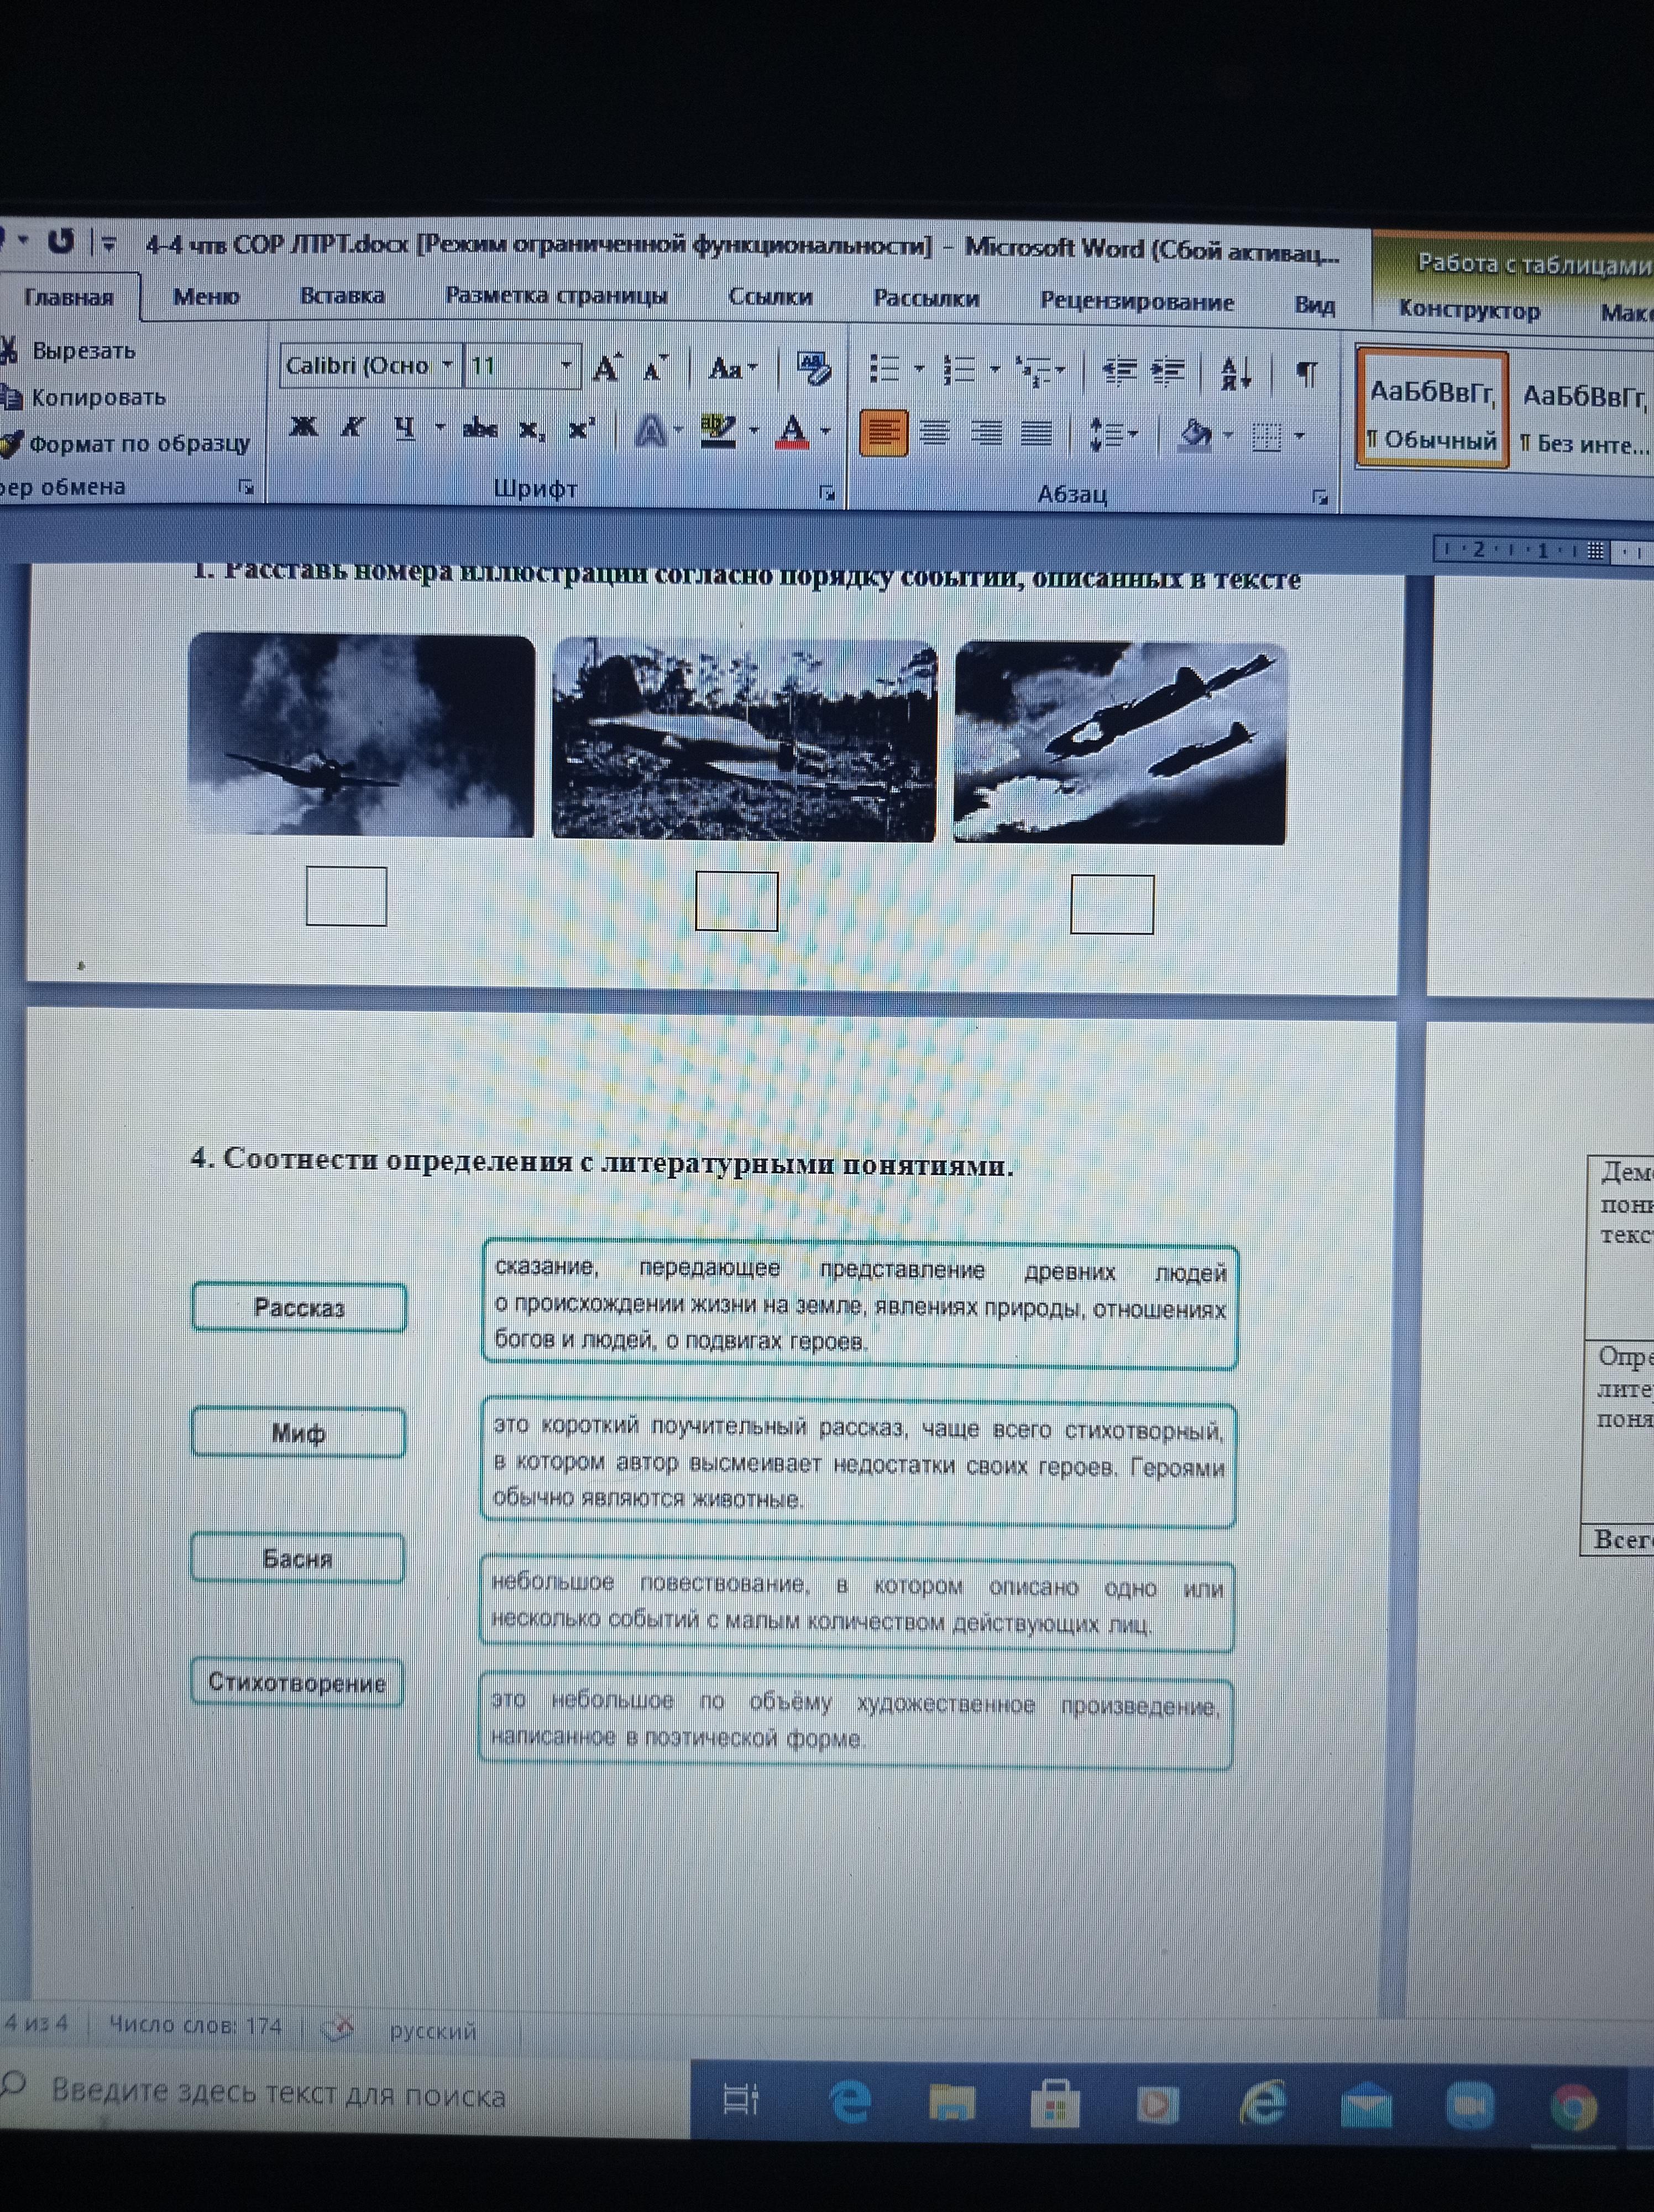This screenshot has height=2212, width=1654.
Task: Click the Копировать button
Action: (97, 397)
